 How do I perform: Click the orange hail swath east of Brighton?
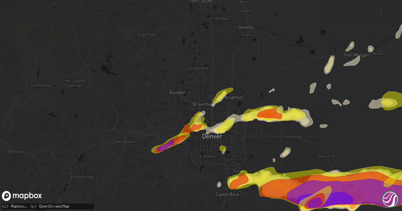pos(270,114)
